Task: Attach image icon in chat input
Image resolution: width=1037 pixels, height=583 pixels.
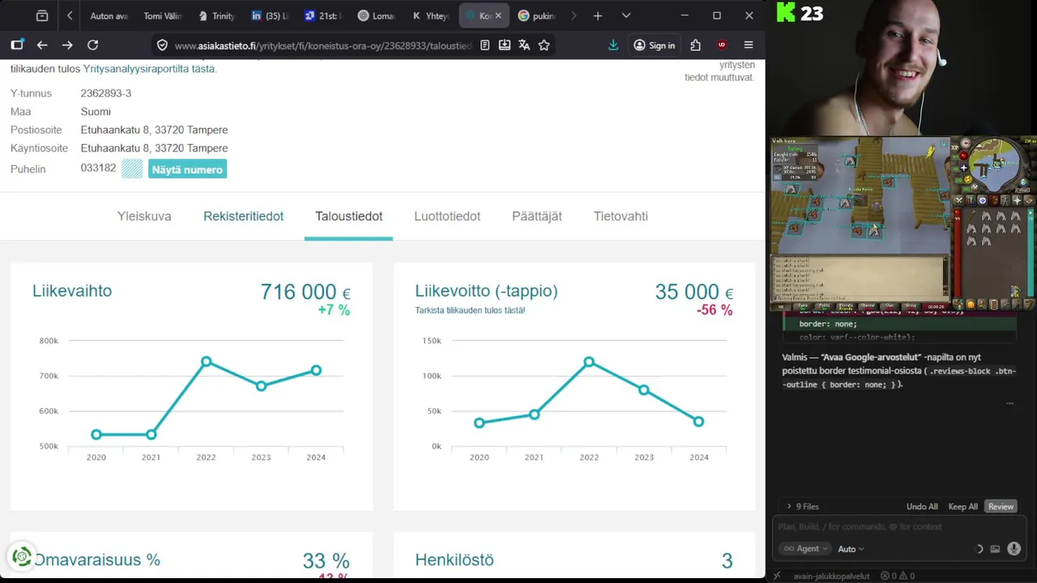Action: 995,549
